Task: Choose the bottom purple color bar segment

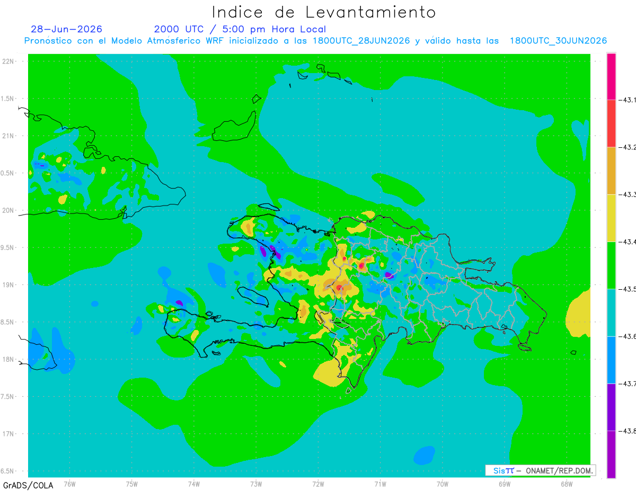Action: [611, 454]
